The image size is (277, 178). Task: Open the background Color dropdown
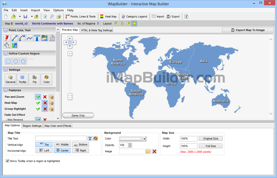click(x=144, y=139)
